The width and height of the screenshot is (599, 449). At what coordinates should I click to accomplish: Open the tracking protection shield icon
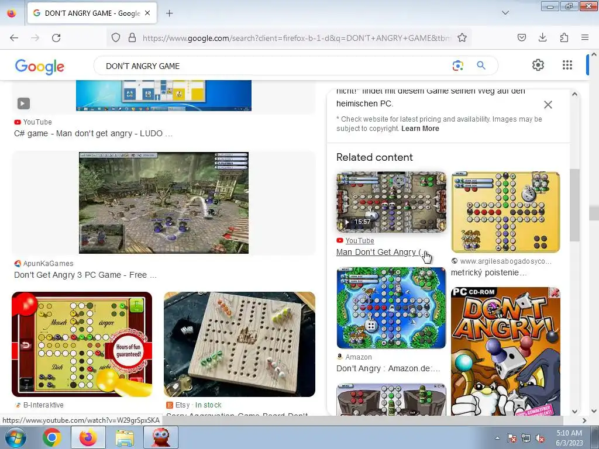(x=116, y=37)
